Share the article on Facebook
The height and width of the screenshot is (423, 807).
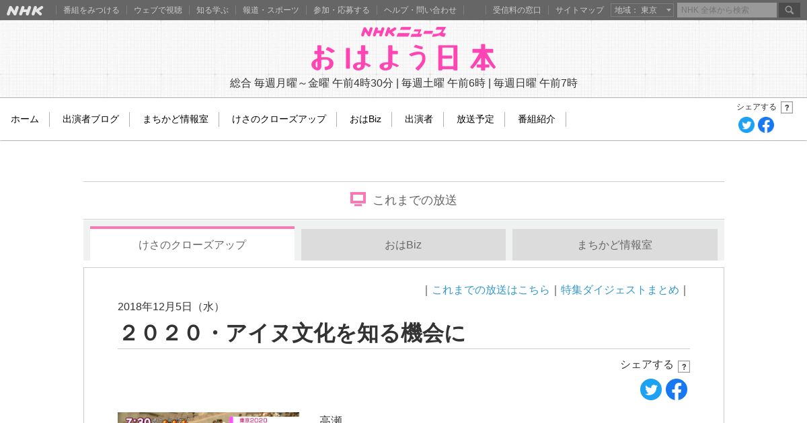point(677,389)
